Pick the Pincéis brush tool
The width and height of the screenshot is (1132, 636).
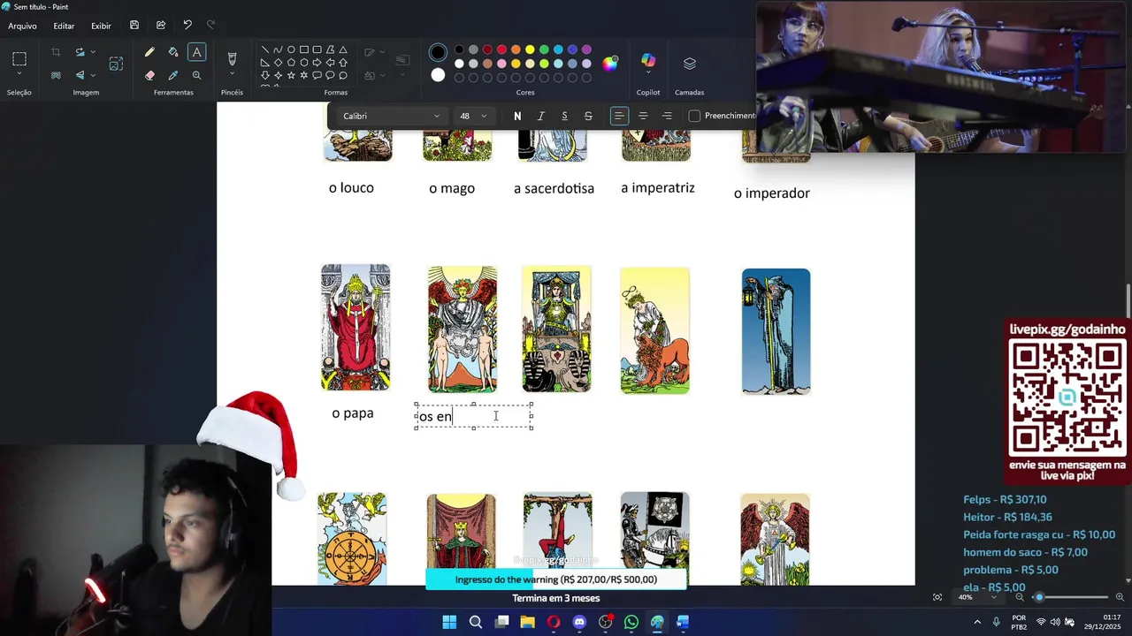(232, 59)
